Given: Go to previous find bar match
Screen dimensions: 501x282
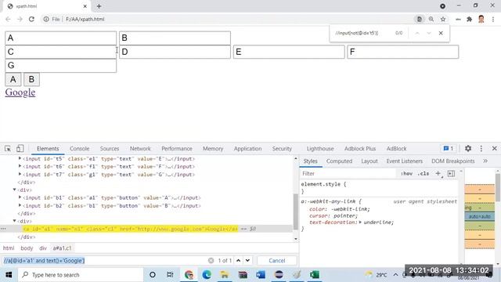Looking at the screenshot, I should click(x=417, y=33).
